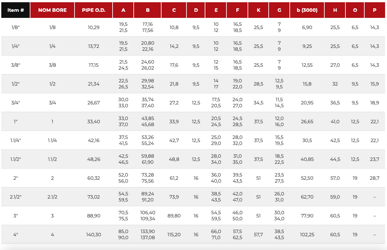Select the 1/4" item row label
Viewport: 387px width, 250px height.
pos(16,46)
